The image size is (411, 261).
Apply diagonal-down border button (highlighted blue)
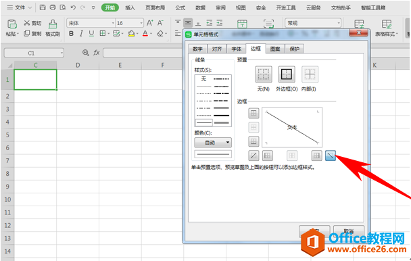[x=331, y=156]
